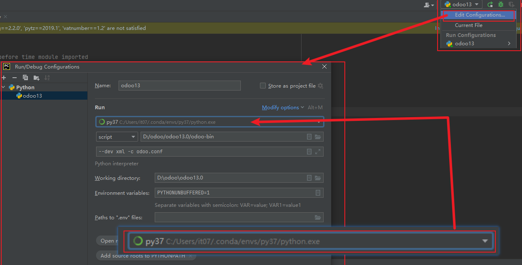Browse for the script path with the folder icon

[x=318, y=137]
